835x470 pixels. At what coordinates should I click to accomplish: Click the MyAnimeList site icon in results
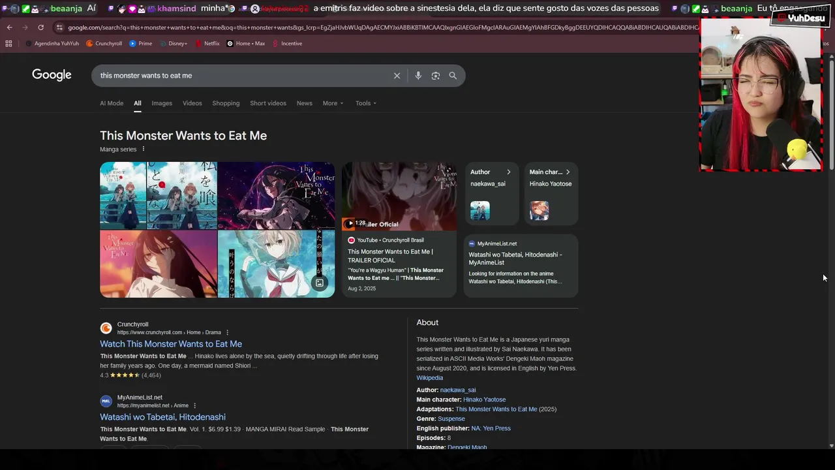pyautogui.click(x=106, y=401)
